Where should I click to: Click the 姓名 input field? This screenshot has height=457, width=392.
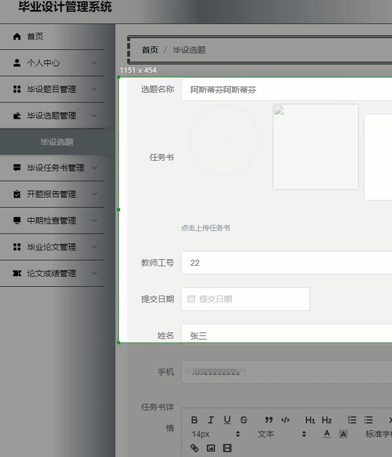287,335
